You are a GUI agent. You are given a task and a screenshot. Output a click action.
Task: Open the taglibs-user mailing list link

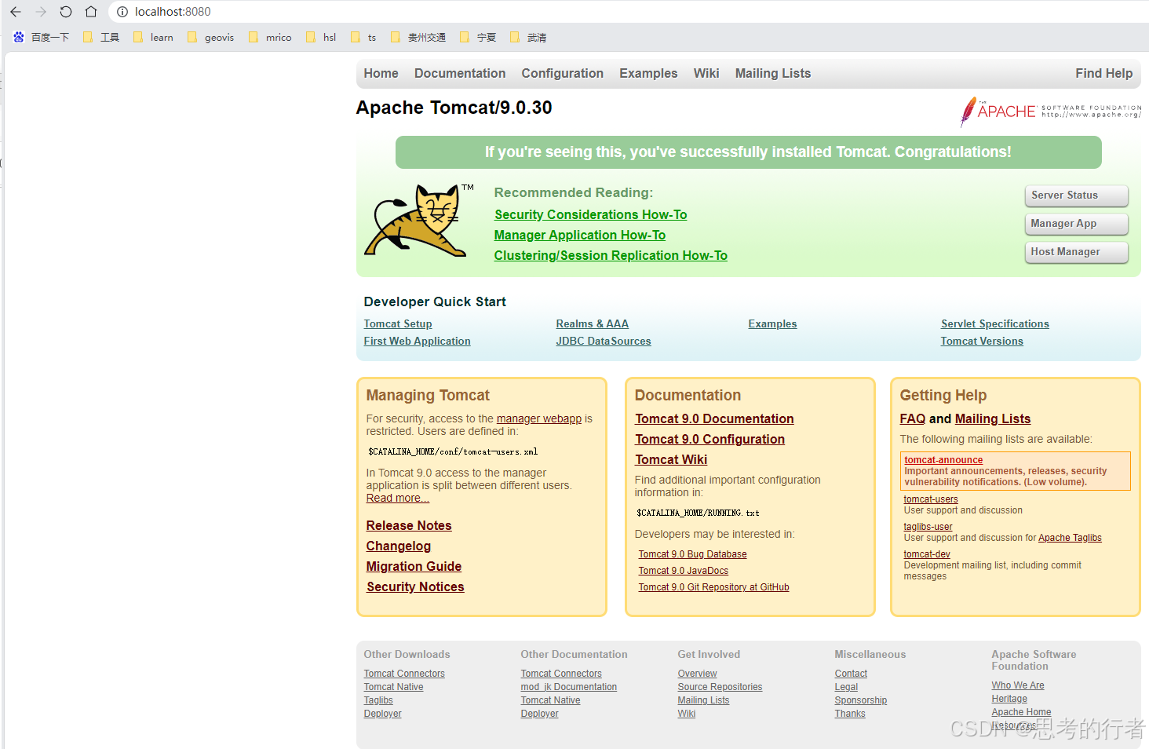pyautogui.click(x=928, y=527)
